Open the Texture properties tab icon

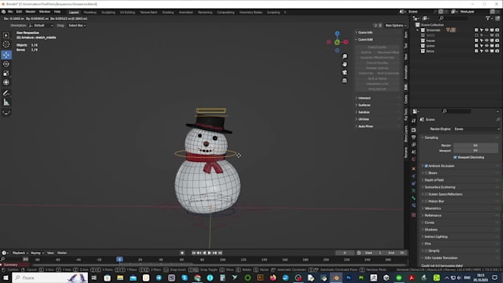click(x=413, y=215)
